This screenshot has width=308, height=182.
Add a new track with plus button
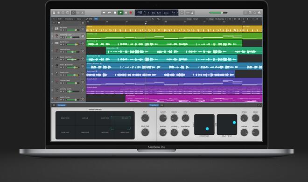point(54,23)
